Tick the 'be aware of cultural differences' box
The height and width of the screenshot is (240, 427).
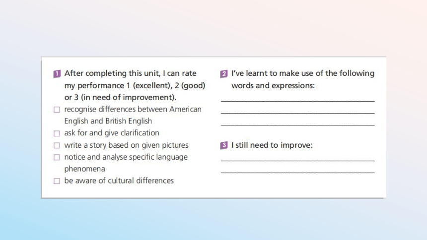pyautogui.click(x=57, y=181)
